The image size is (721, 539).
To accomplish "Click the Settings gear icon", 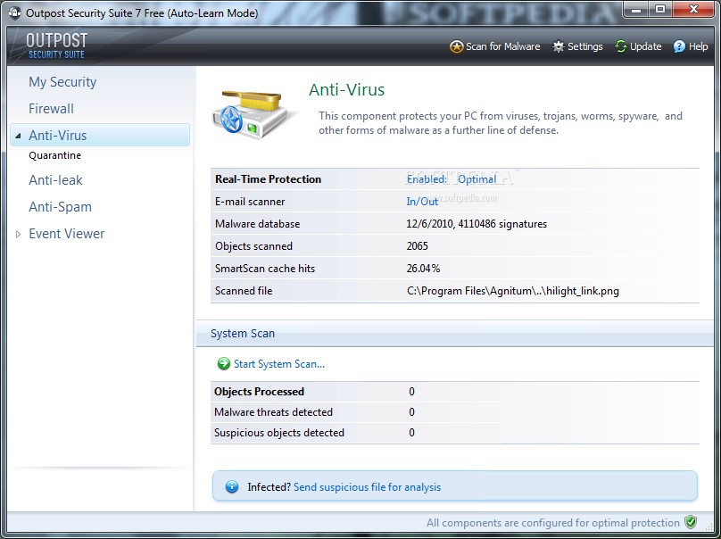I will [x=559, y=46].
